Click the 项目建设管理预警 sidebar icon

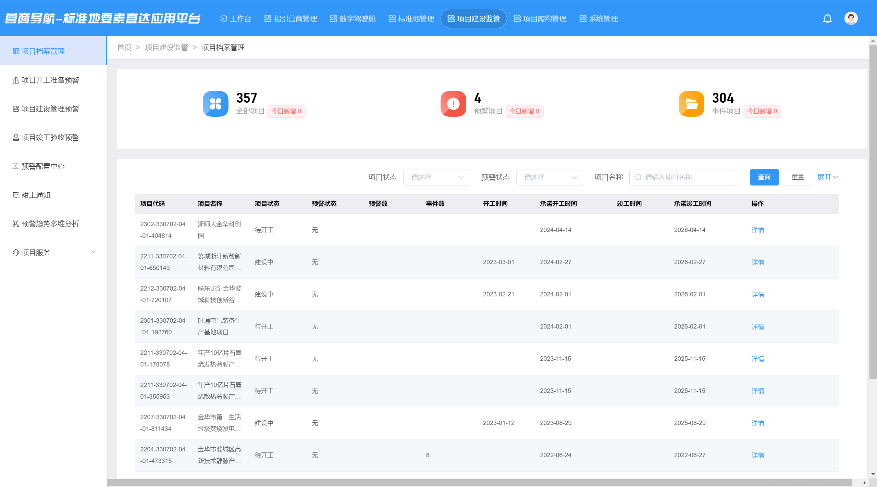click(x=16, y=109)
